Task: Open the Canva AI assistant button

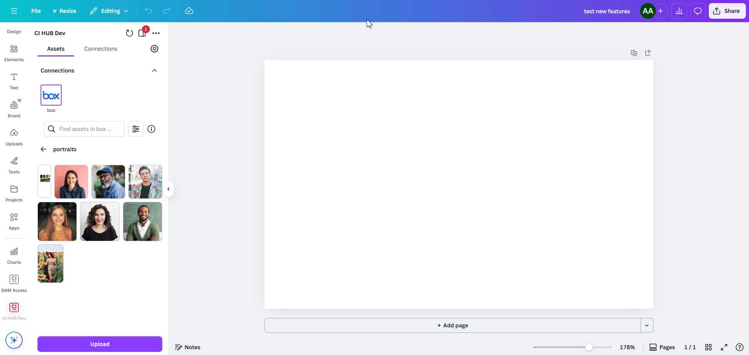Action: coord(14,340)
